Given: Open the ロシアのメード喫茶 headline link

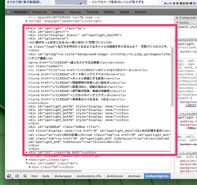Looking at the screenshot, I should (118, 2).
